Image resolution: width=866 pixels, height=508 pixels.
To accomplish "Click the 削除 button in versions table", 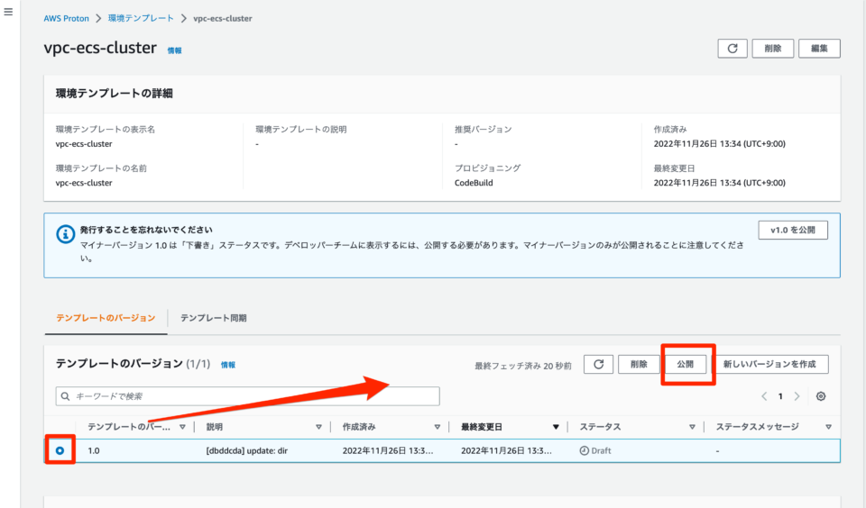I will click(x=639, y=364).
